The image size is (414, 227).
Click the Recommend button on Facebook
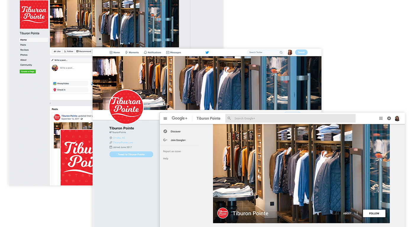click(x=84, y=51)
